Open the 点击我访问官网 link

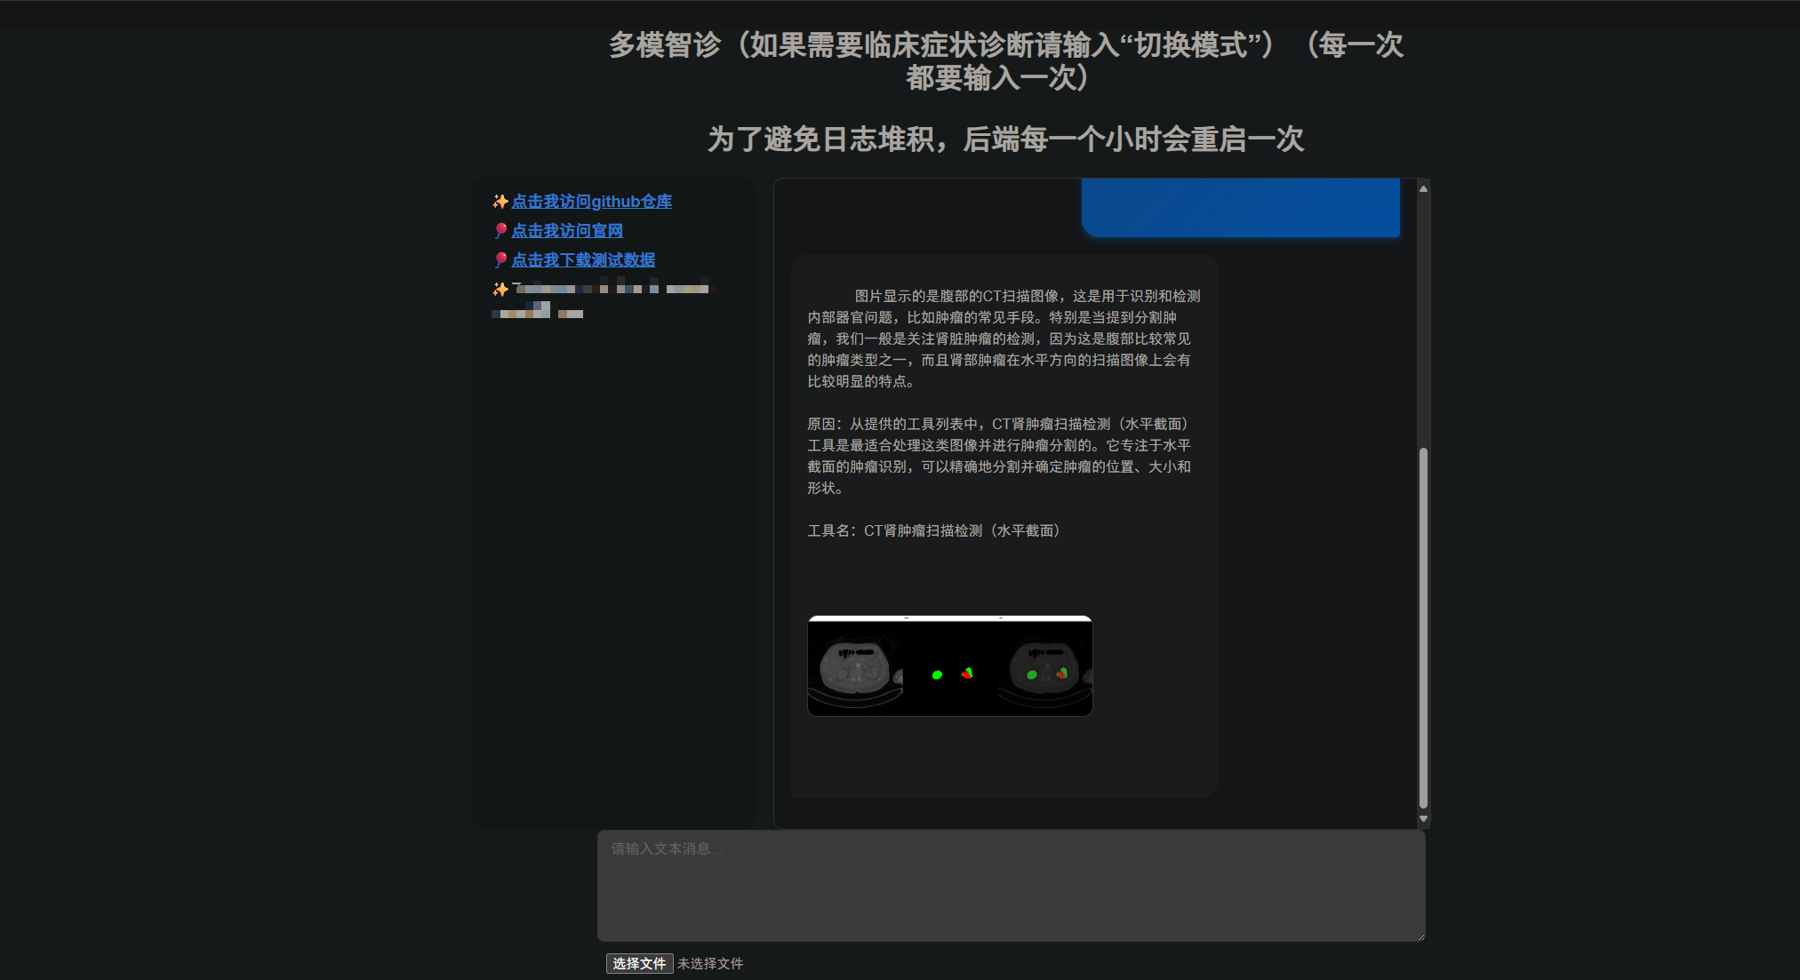point(567,230)
